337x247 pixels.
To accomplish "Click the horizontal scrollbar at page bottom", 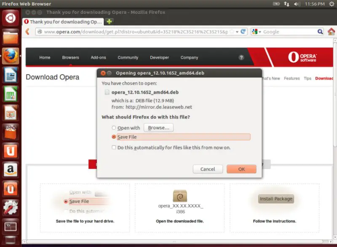I will coord(174,242).
